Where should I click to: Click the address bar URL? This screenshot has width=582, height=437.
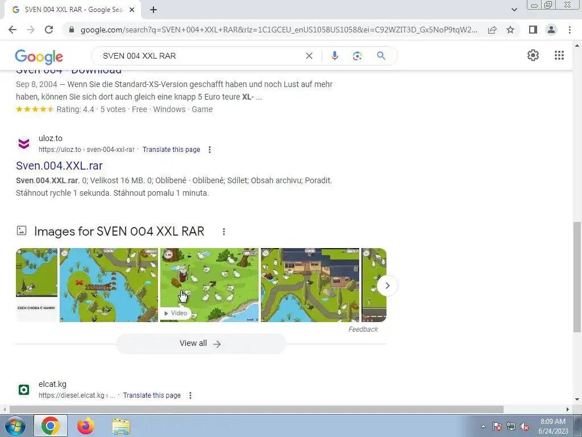[x=278, y=30]
